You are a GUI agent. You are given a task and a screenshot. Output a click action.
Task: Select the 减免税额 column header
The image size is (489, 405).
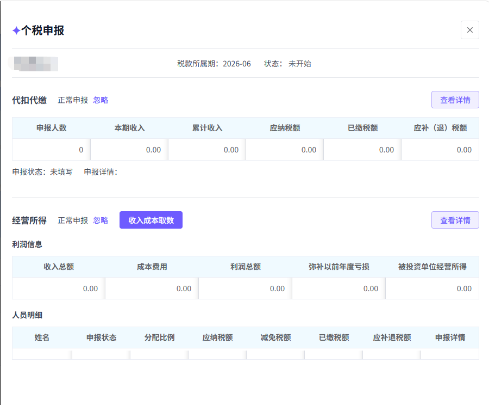(275, 337)
